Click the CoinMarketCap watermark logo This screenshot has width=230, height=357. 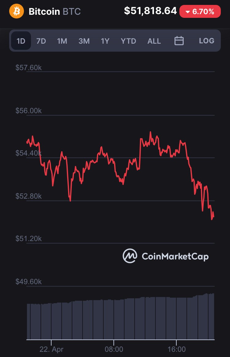[130, 256]
